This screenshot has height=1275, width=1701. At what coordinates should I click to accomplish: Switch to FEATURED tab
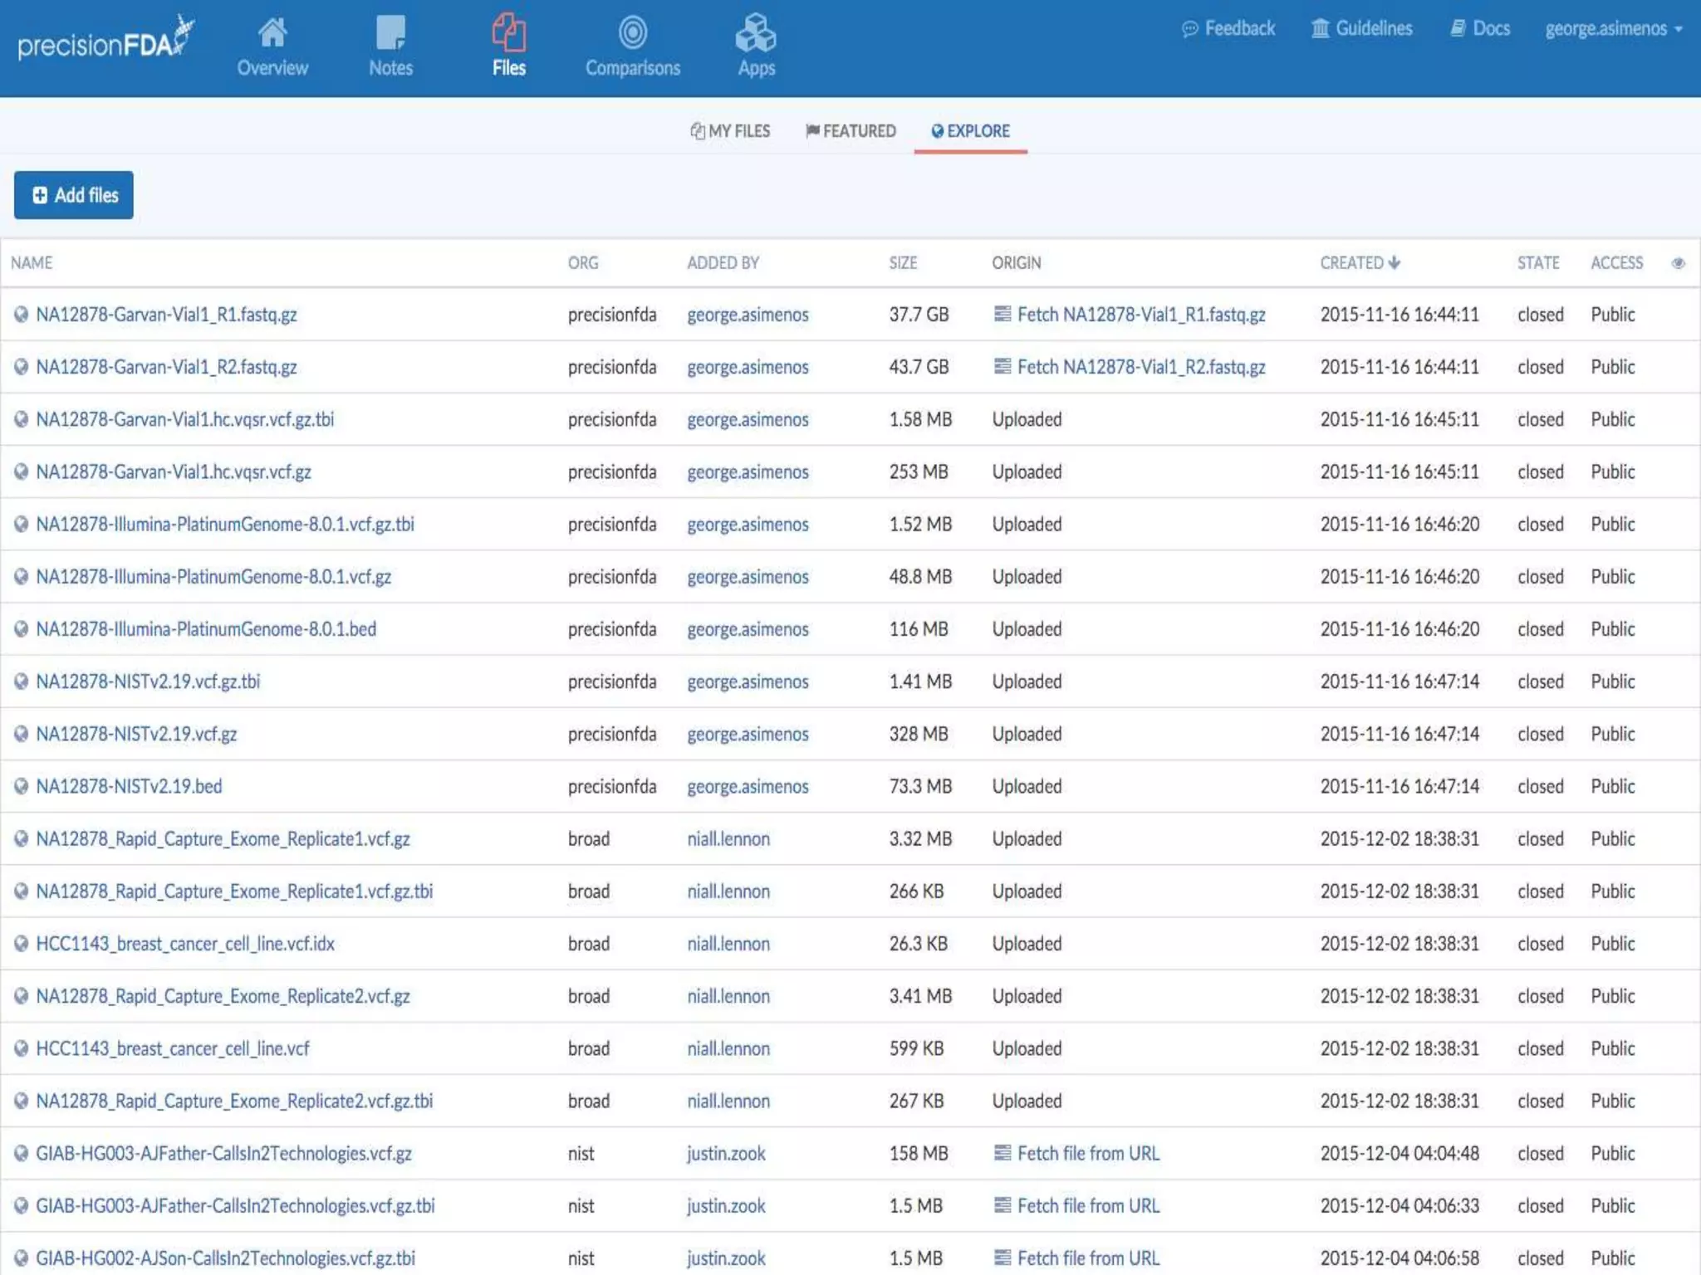(x=850, y=131)
